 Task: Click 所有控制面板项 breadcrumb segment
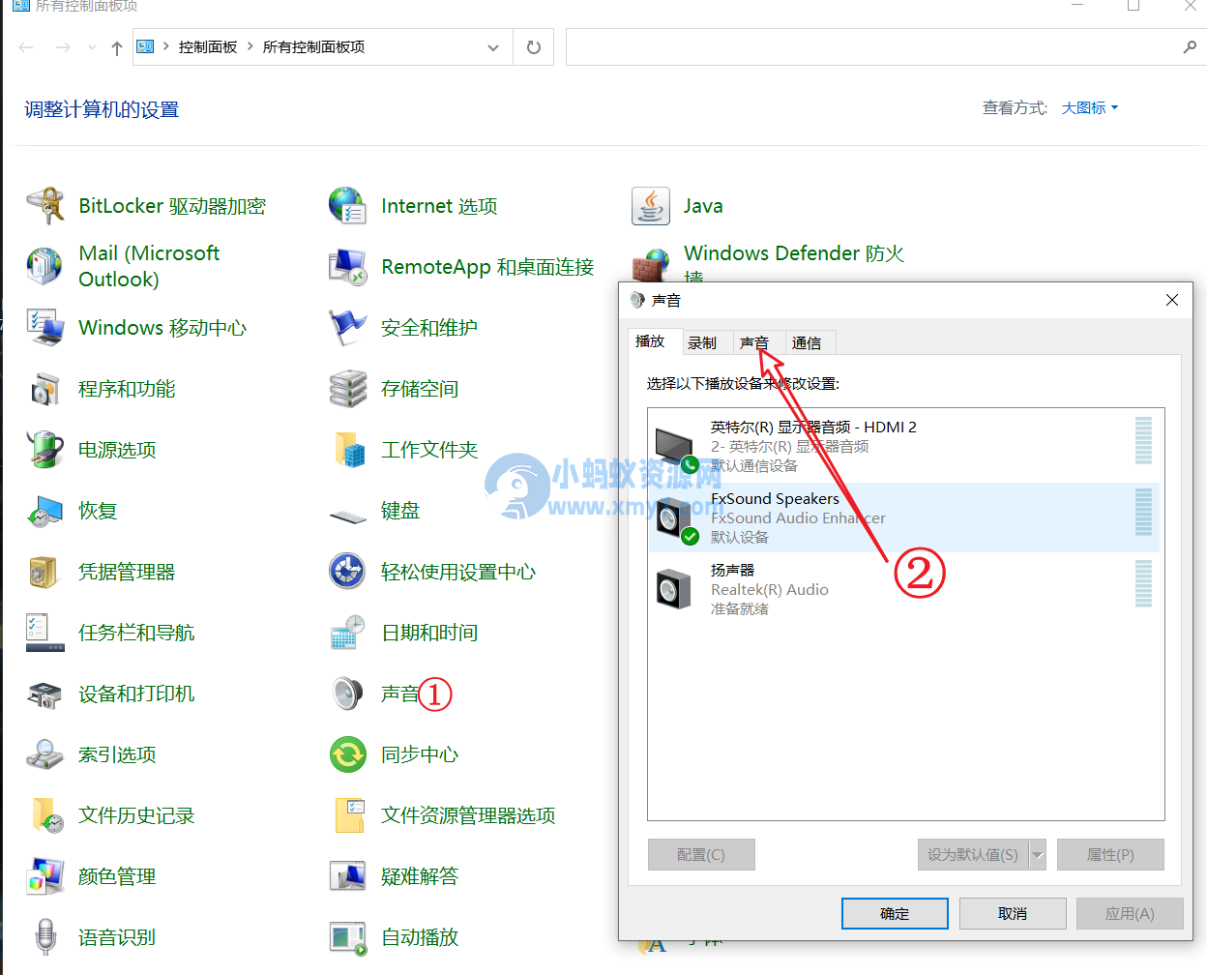(313, 46)
